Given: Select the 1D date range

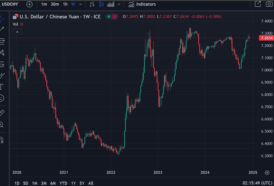Looking at the screenshot, I should (x=17, y=183).
